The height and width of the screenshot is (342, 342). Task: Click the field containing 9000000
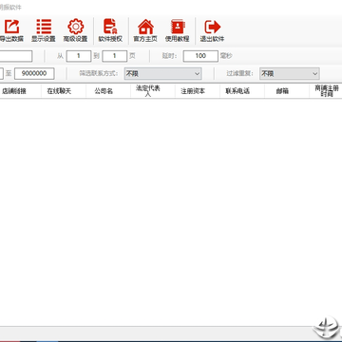tap(34, 73)
